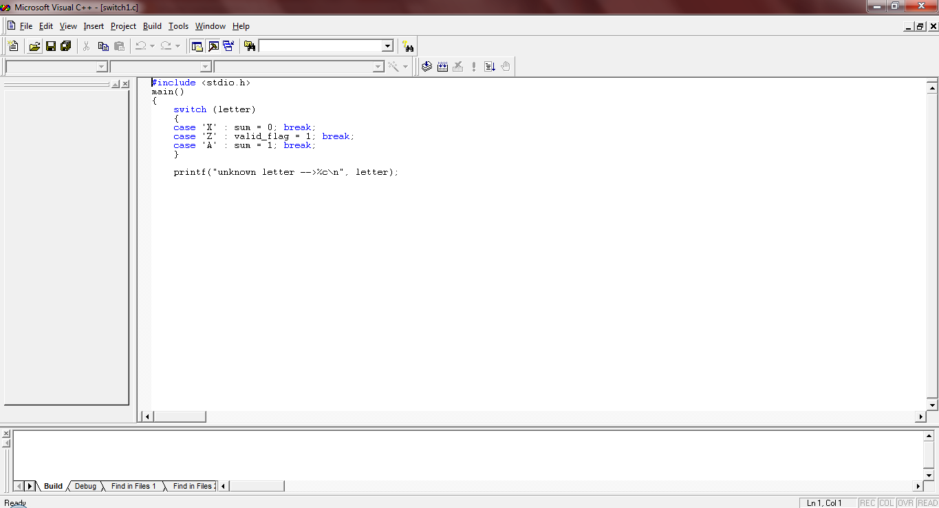The height and width of the screenshot is (508, 939).
Task: Click in the Find text input field
Action: click(x=320, y=46)
